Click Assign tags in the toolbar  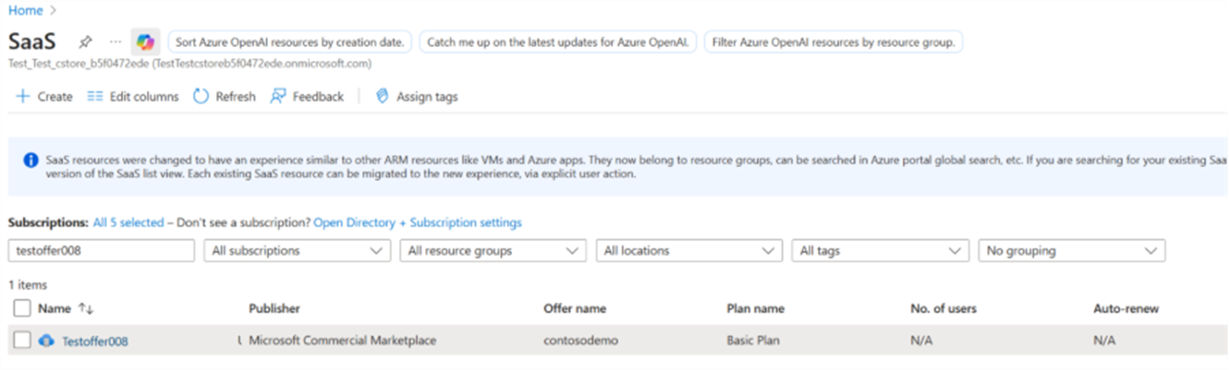[417, 96]
